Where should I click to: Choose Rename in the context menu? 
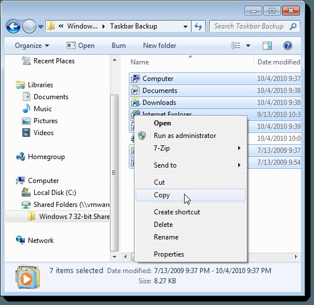(190, 237)
